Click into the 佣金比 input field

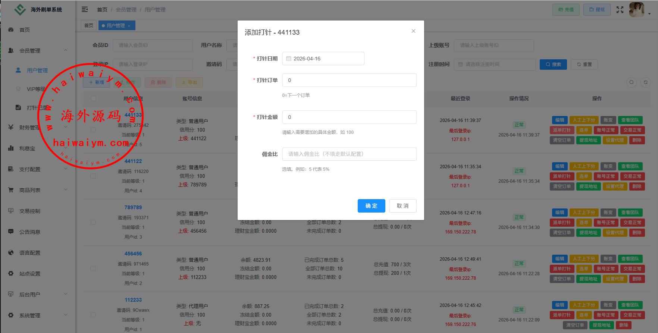tap(349, 154)
